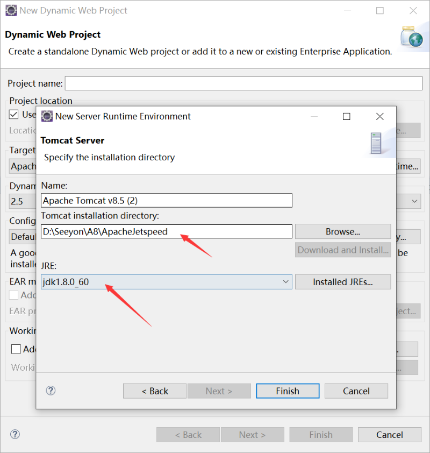The height and width of the screenshot is (453, 430).
Task: Click Eclipse icon in New Dynamic Web Project title bar
Action: [11, 10]
